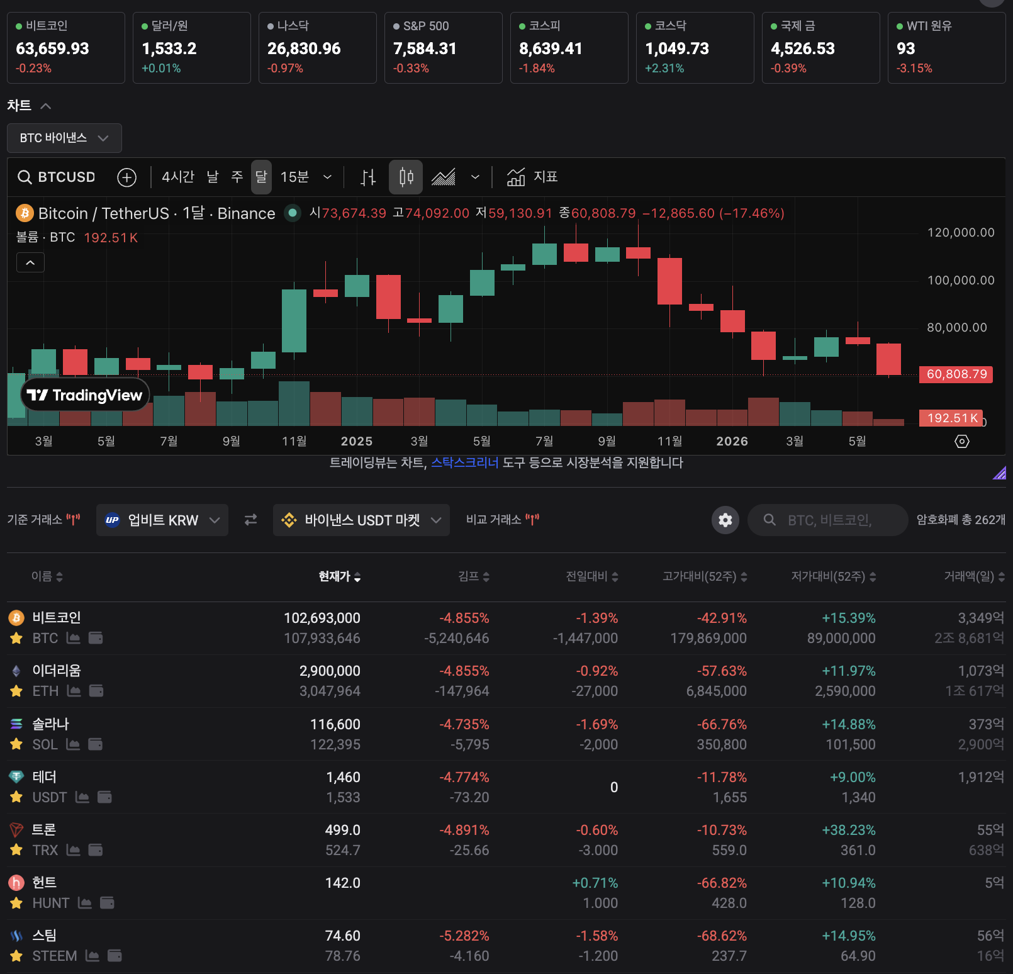Select the bar chart style icon
Screen dimensions: 1013x974
point(368,177)
